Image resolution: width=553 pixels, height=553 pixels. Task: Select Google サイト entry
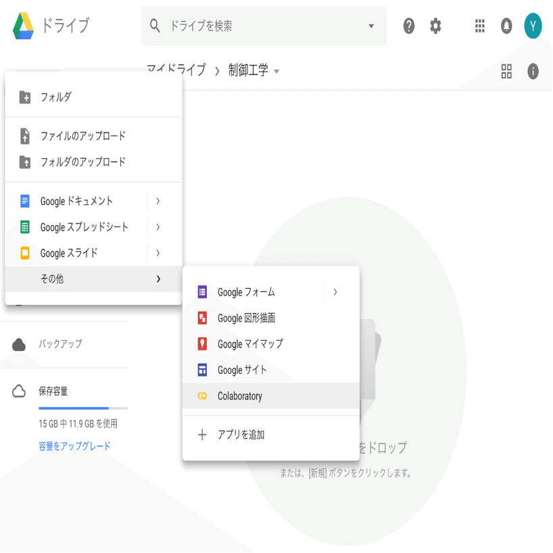pyautogui.click(x=271, y=370)
